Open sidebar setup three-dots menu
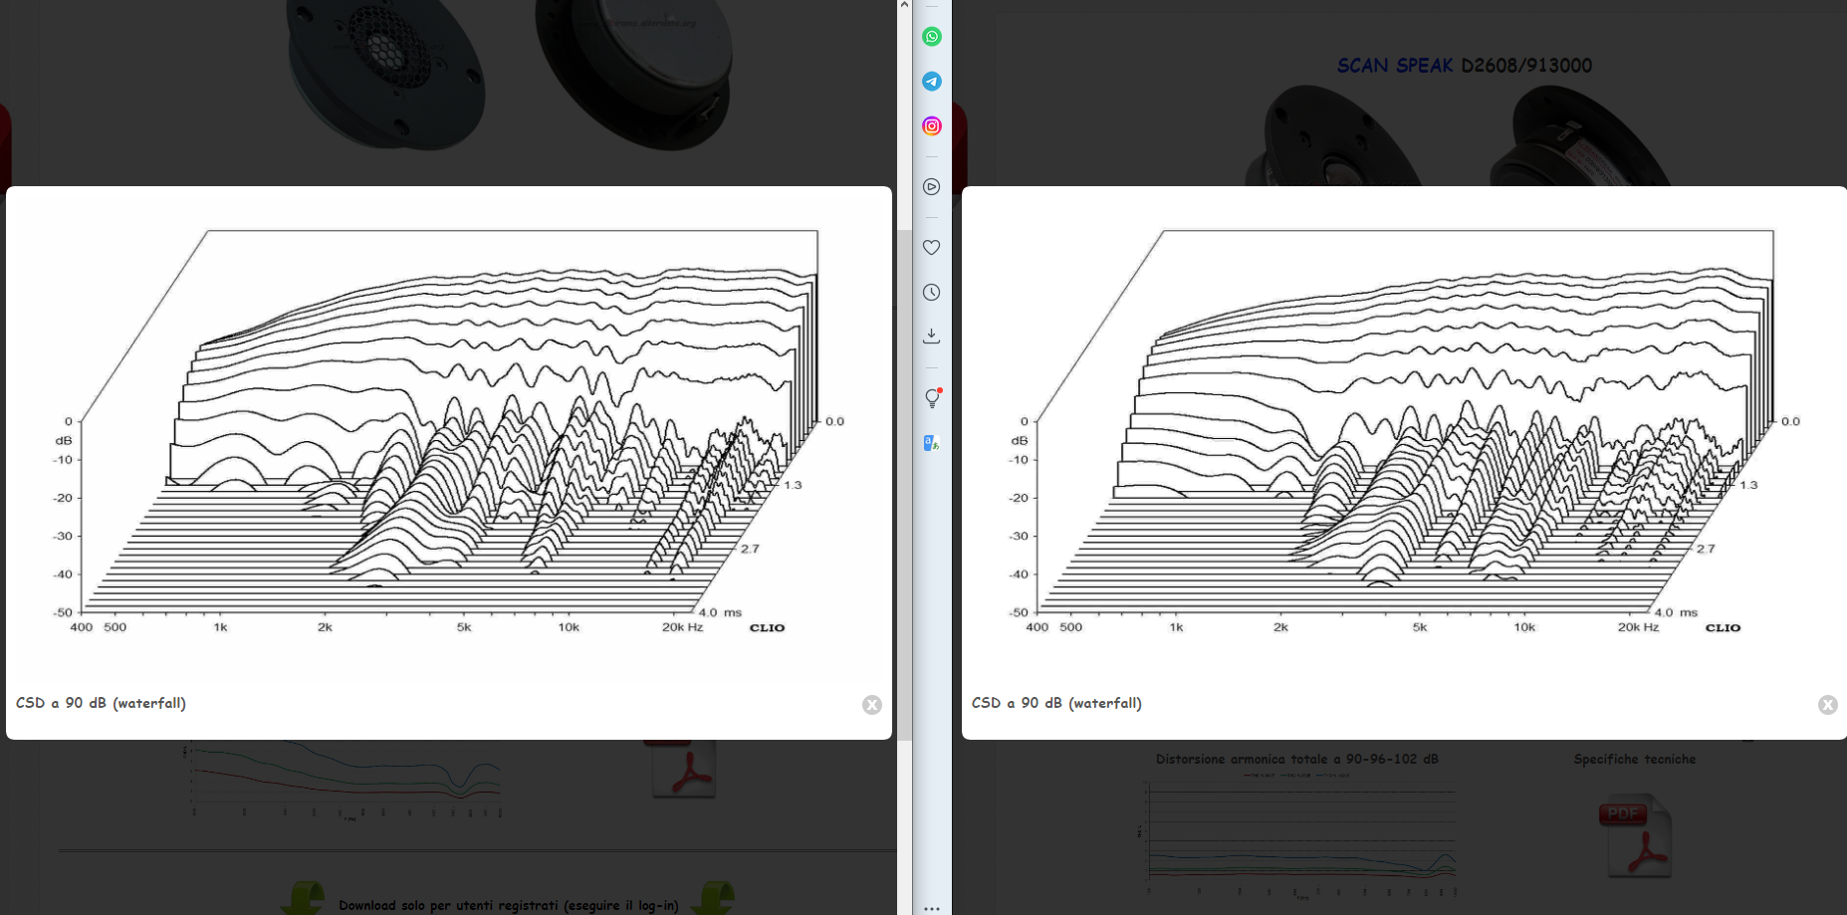Image resolution: width=1847 pixels, height=915 pixels. (x=931, y=908)
